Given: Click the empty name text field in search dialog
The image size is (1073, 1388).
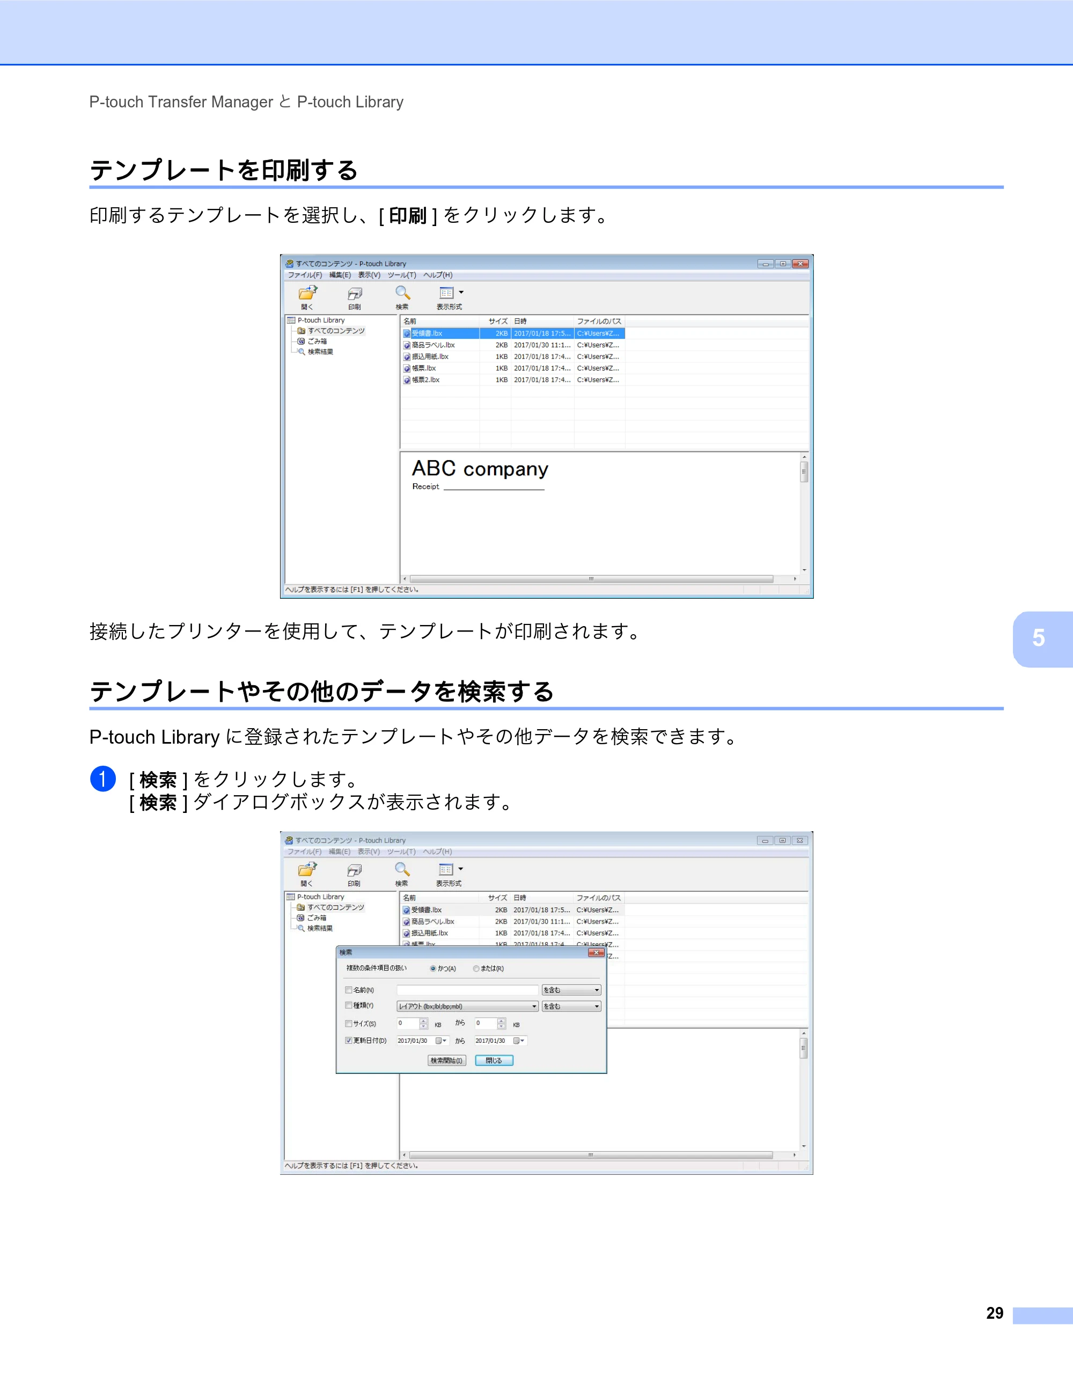Looking at the screenshot, I should [x=468, y=990].
